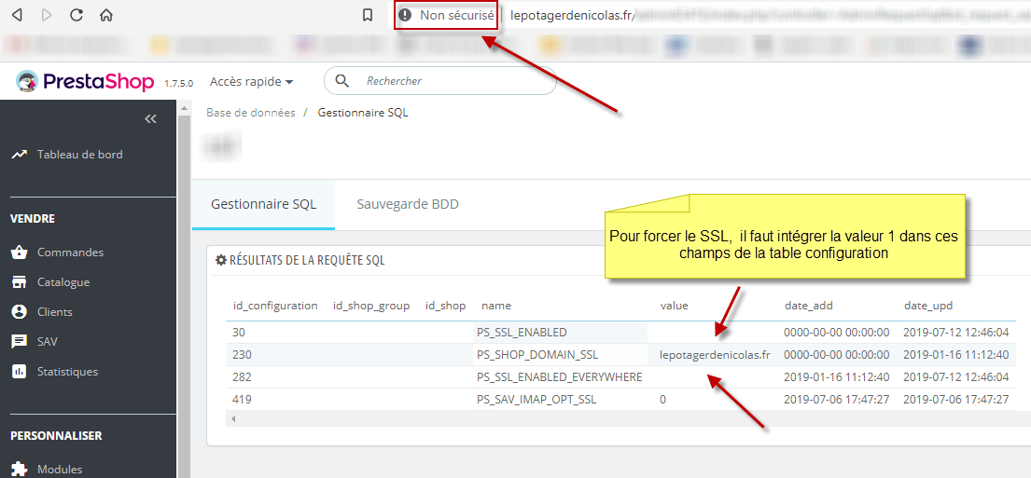Click the sidebar vertical scrollbar
This screenshot has width=1031, height=478.
[184, 289]
